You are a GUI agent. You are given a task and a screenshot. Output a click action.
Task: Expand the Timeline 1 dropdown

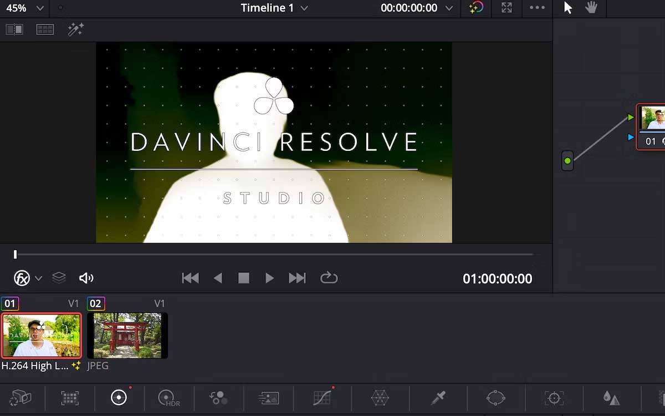304,8
